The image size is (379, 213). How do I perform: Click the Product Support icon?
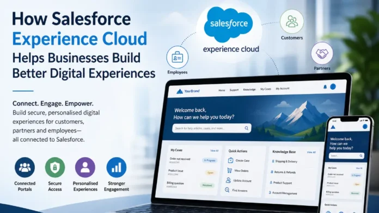tap(271, 183)
